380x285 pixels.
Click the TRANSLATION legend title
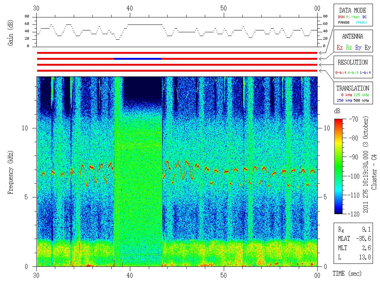click(x=353, y=88)
